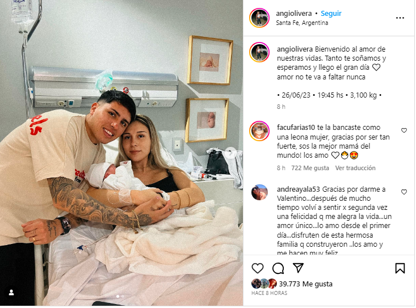Save post with bookmark icon
The image size is (416, 308).
(x=400, y=268)
